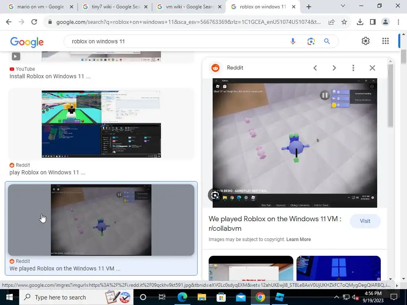Image resolution: width=407 pixels, height=305 pixels.
Task: Click the taskbar 'Type here to search' box
Action: (x=76, y=297)
